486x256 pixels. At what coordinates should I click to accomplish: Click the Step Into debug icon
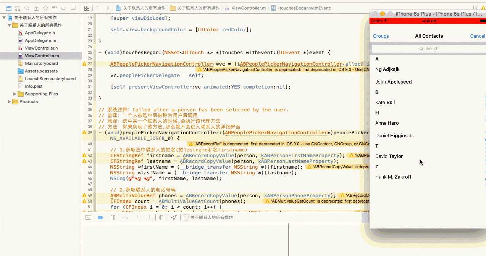[137, 217]
